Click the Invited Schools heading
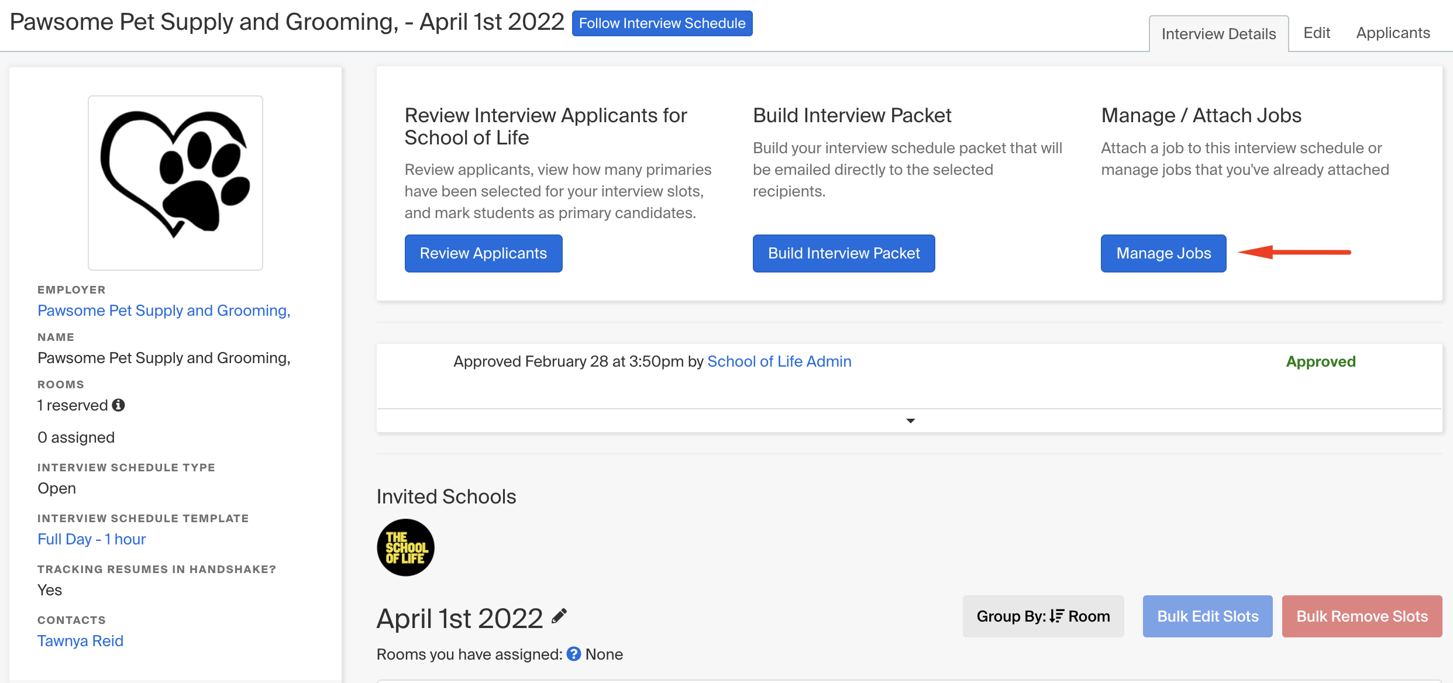The width and height of the screenshot is (1453, 683). pos(446,496)
